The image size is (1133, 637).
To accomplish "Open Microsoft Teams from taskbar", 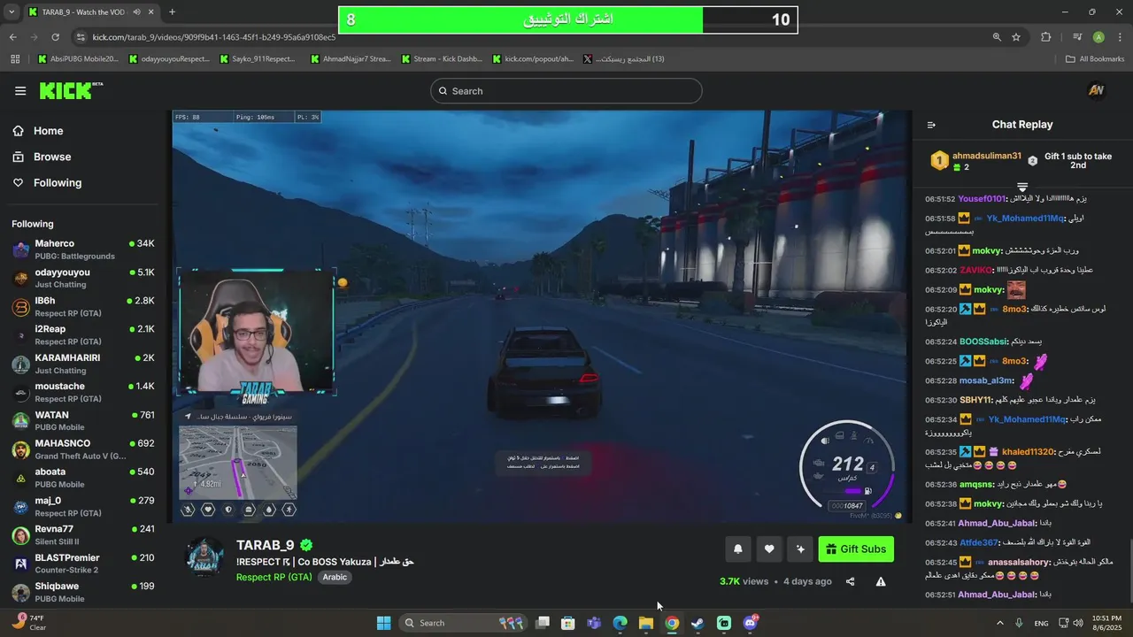I will [594, 623].
